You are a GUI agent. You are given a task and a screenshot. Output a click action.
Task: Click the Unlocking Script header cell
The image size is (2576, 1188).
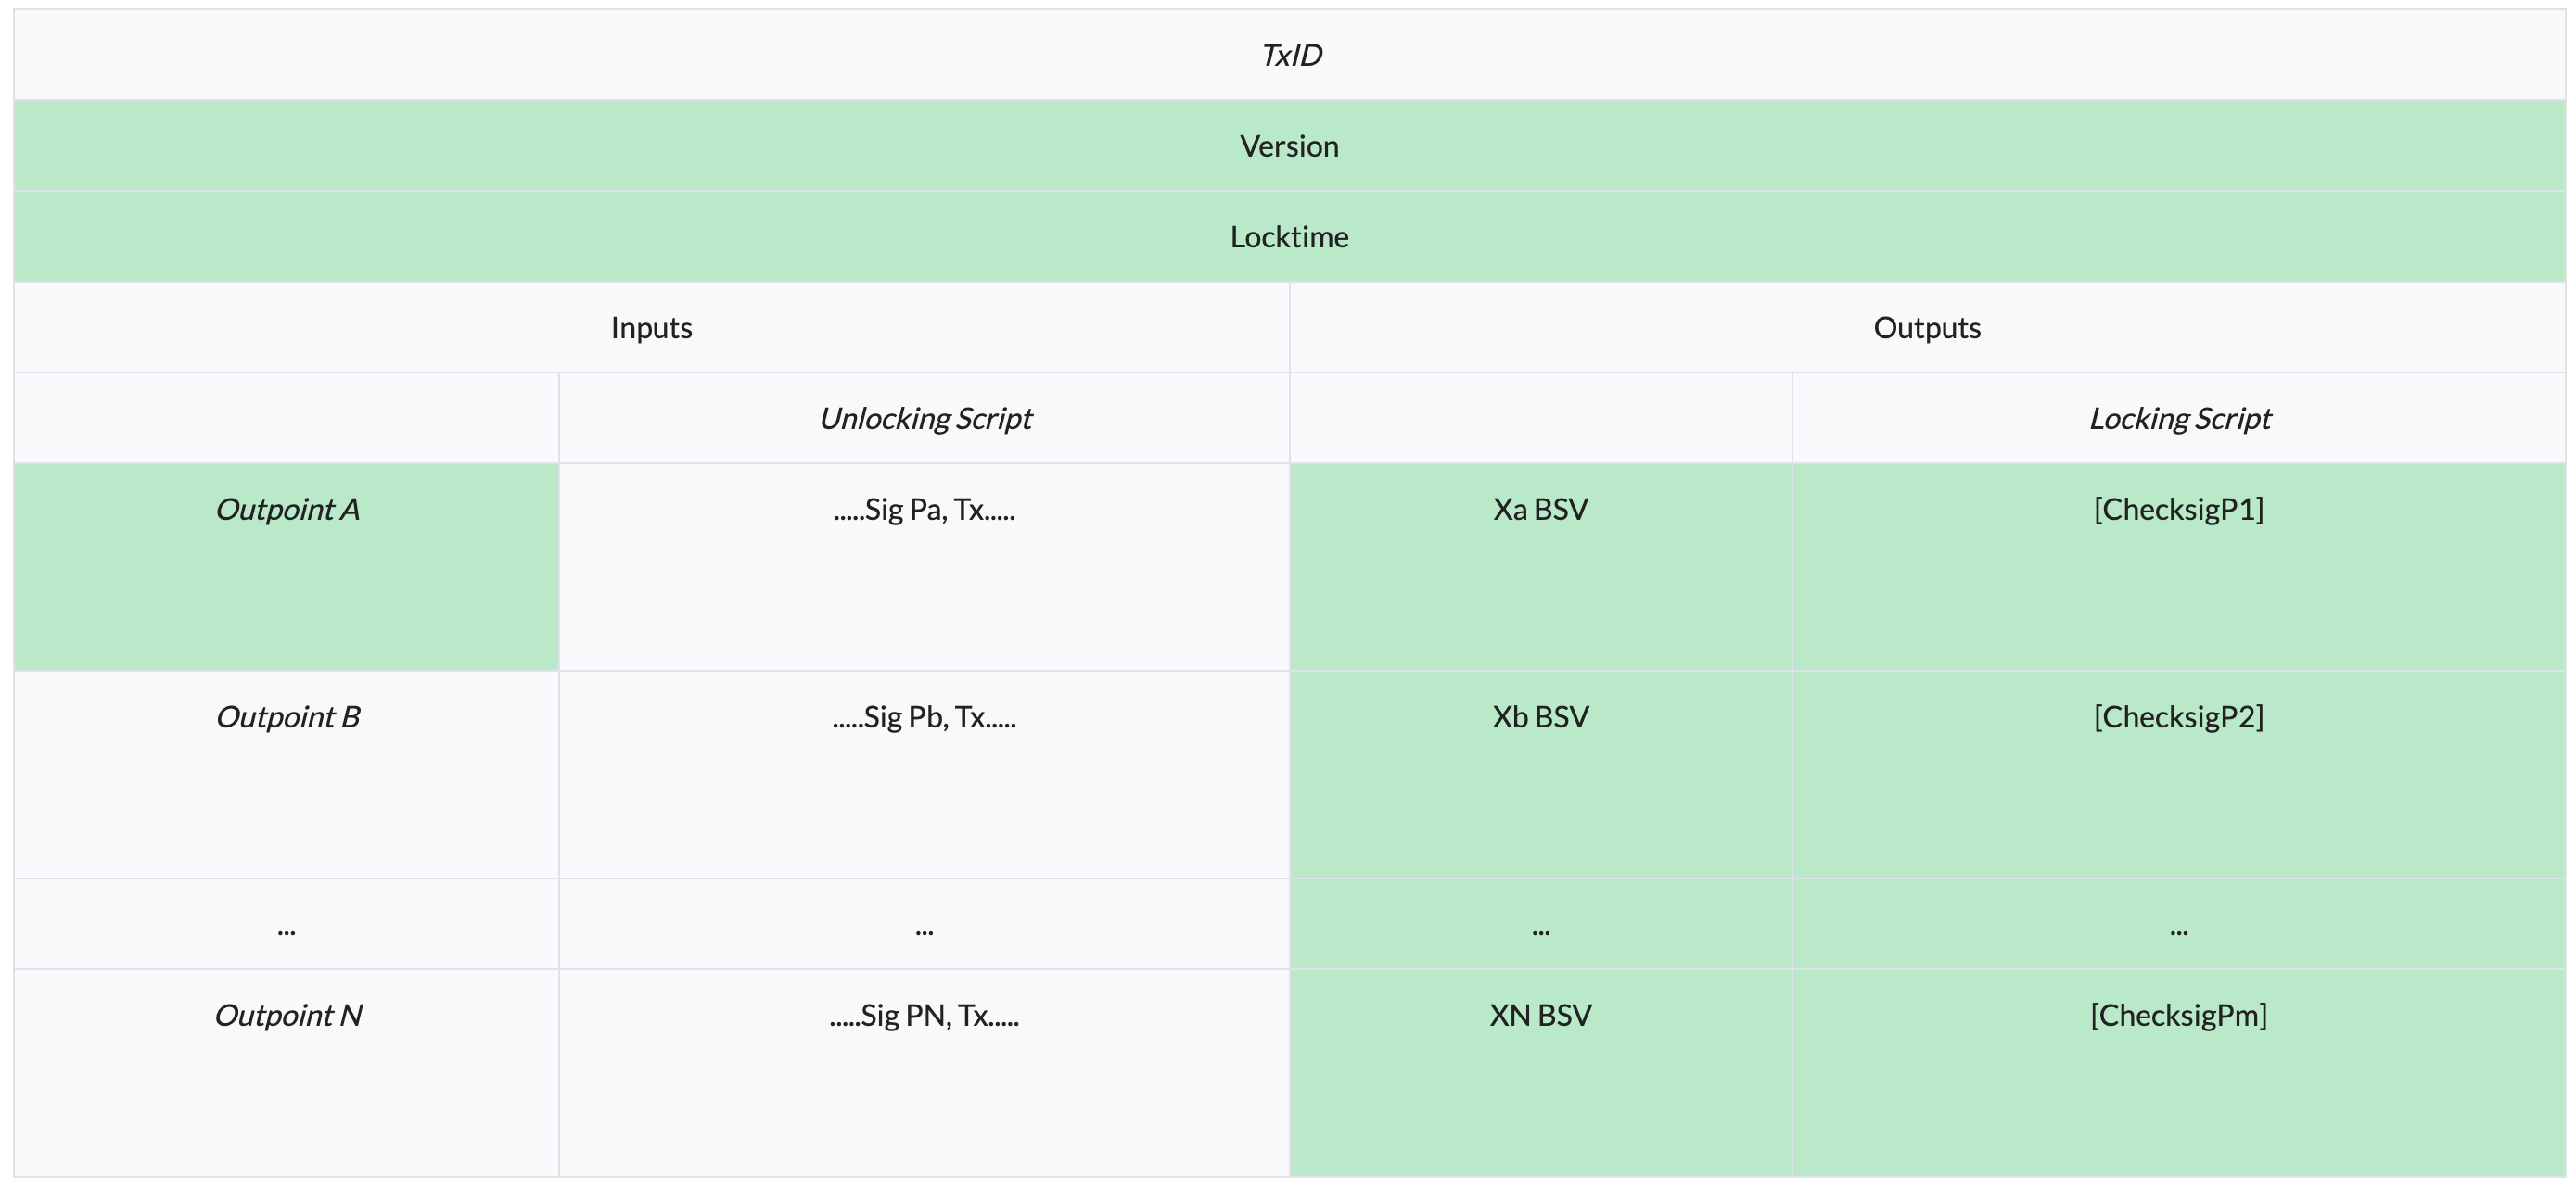(x=924, y=419)
